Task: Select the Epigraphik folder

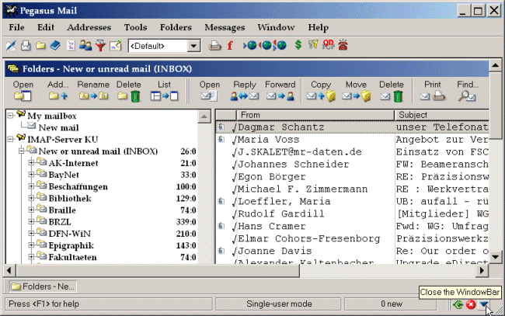Action: 71,245
